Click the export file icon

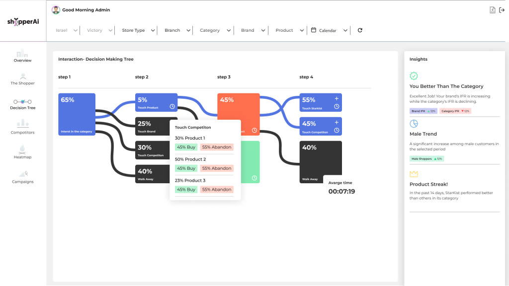pos(493,10)
